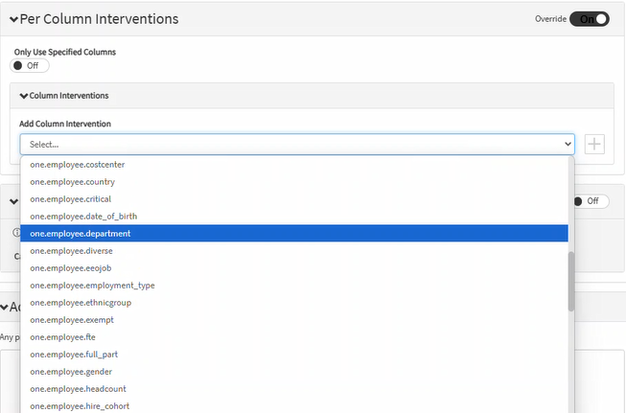
Task: Collapse the Column Interventions subsection
Action: [x=24, y=96]
